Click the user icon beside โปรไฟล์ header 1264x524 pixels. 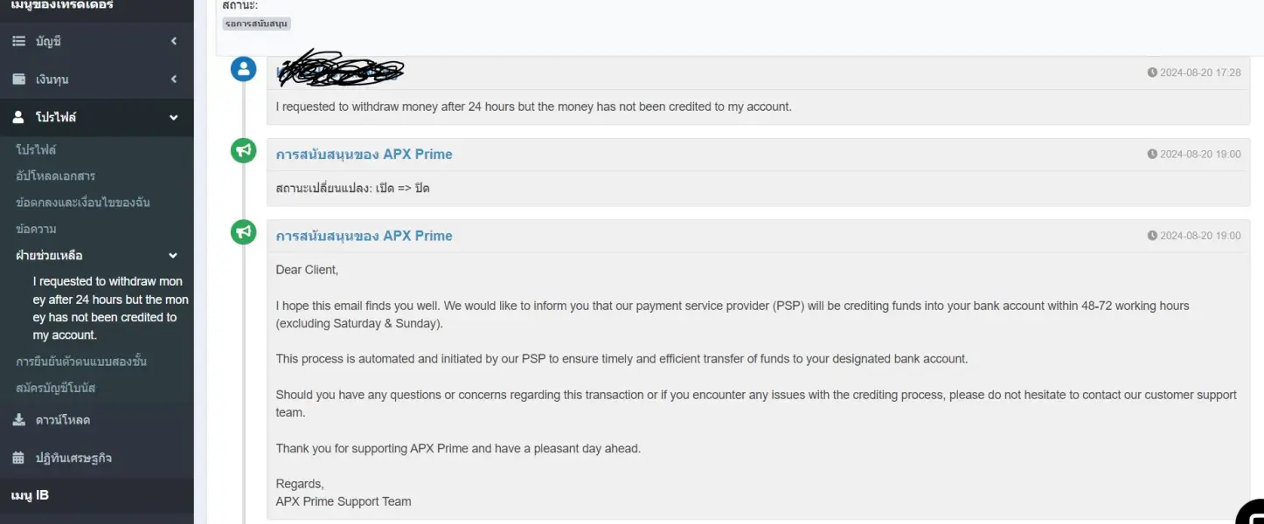[18, 117]
